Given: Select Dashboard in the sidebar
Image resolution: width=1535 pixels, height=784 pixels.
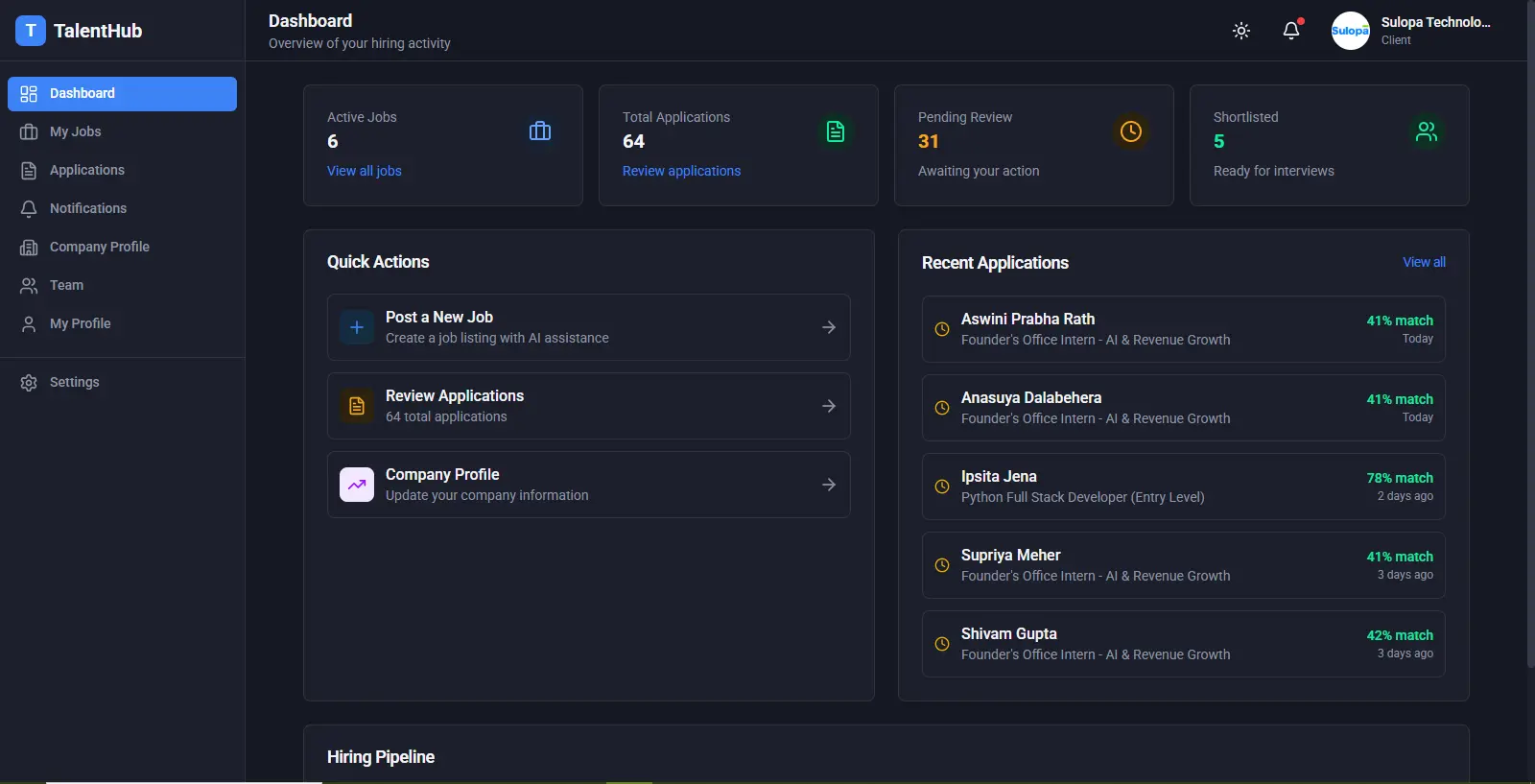Looking at the screenshot, I should click(x=122, y=94).
